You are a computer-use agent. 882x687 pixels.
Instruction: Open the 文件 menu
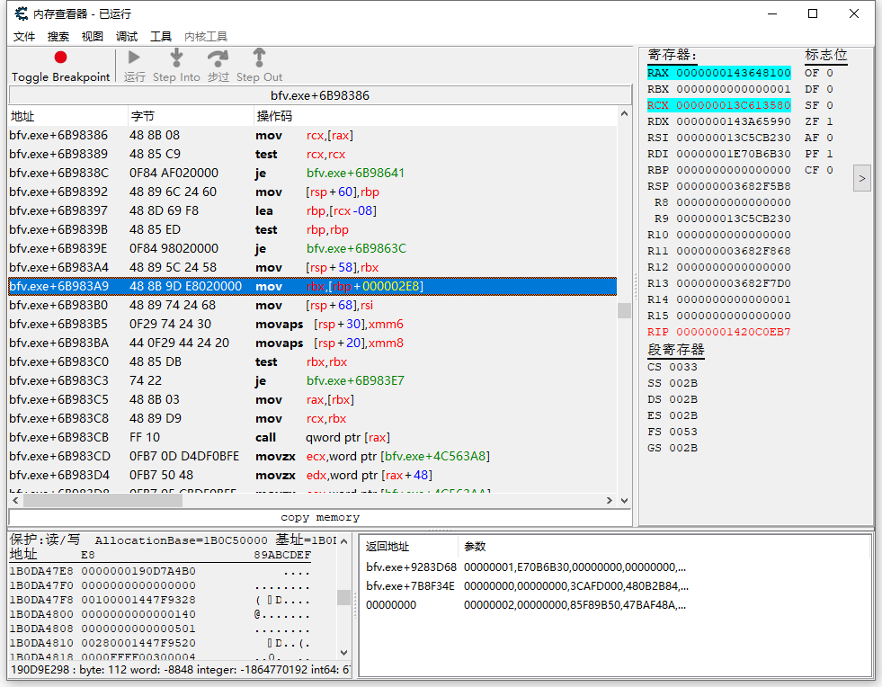(24, 37)
